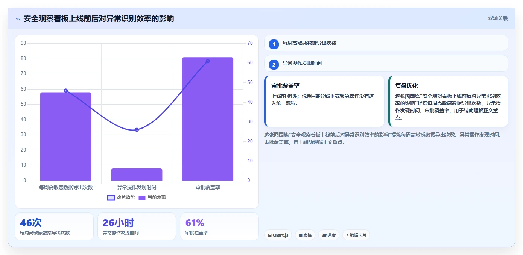Toggle the 改善趋势 legend entry
This screenshot has width=523, height=255.
tap(121, 197)
